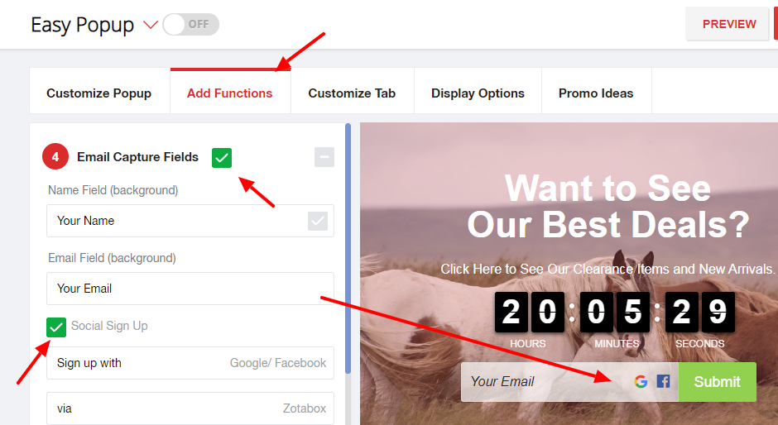Open the Customize Tab tab
Image resolution: width=778 pixels, height=425 pixels.
353,93
